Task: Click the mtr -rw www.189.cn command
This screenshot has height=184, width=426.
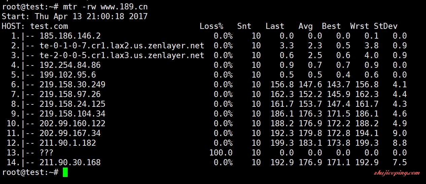Action: click(105, 6)
